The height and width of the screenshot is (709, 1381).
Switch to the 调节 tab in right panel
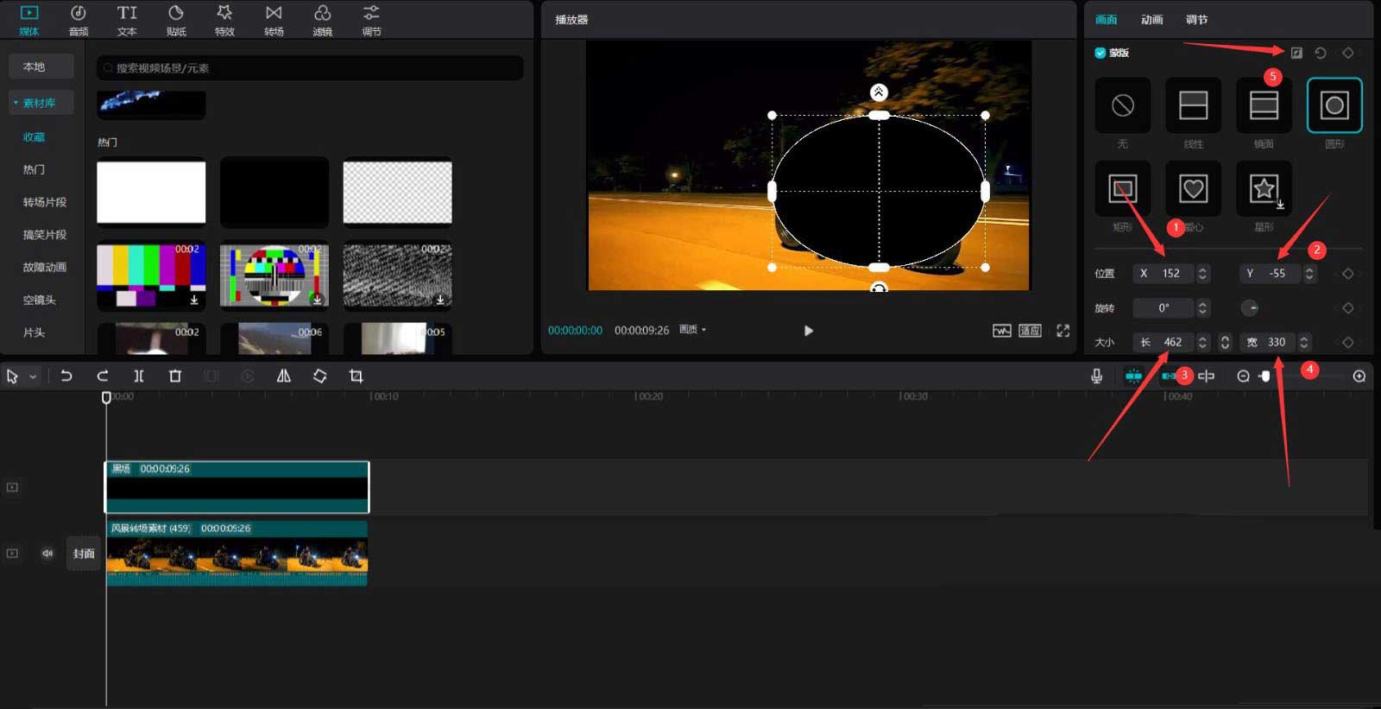[1196, 19]
